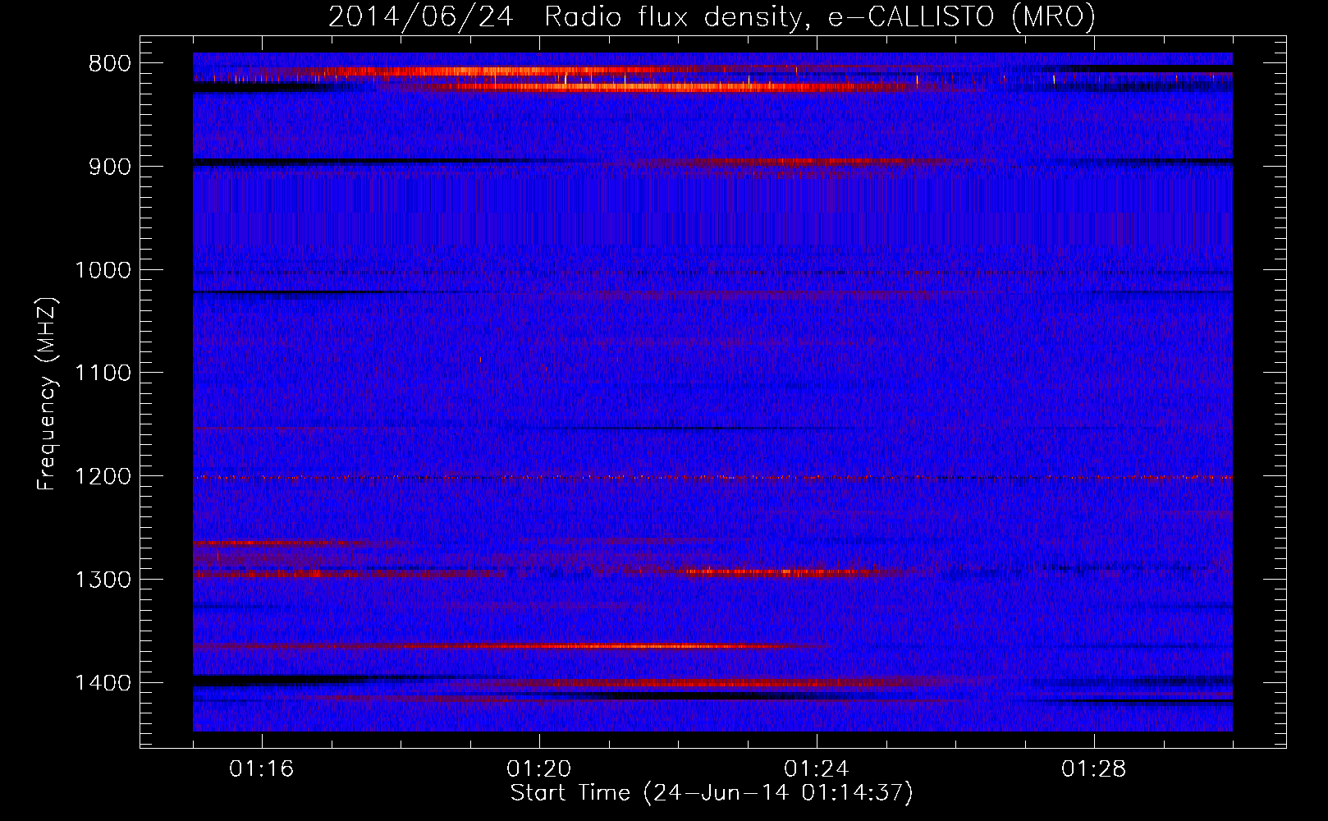
Task: Click the 01:24 time axis label
Action: point(817,769)
